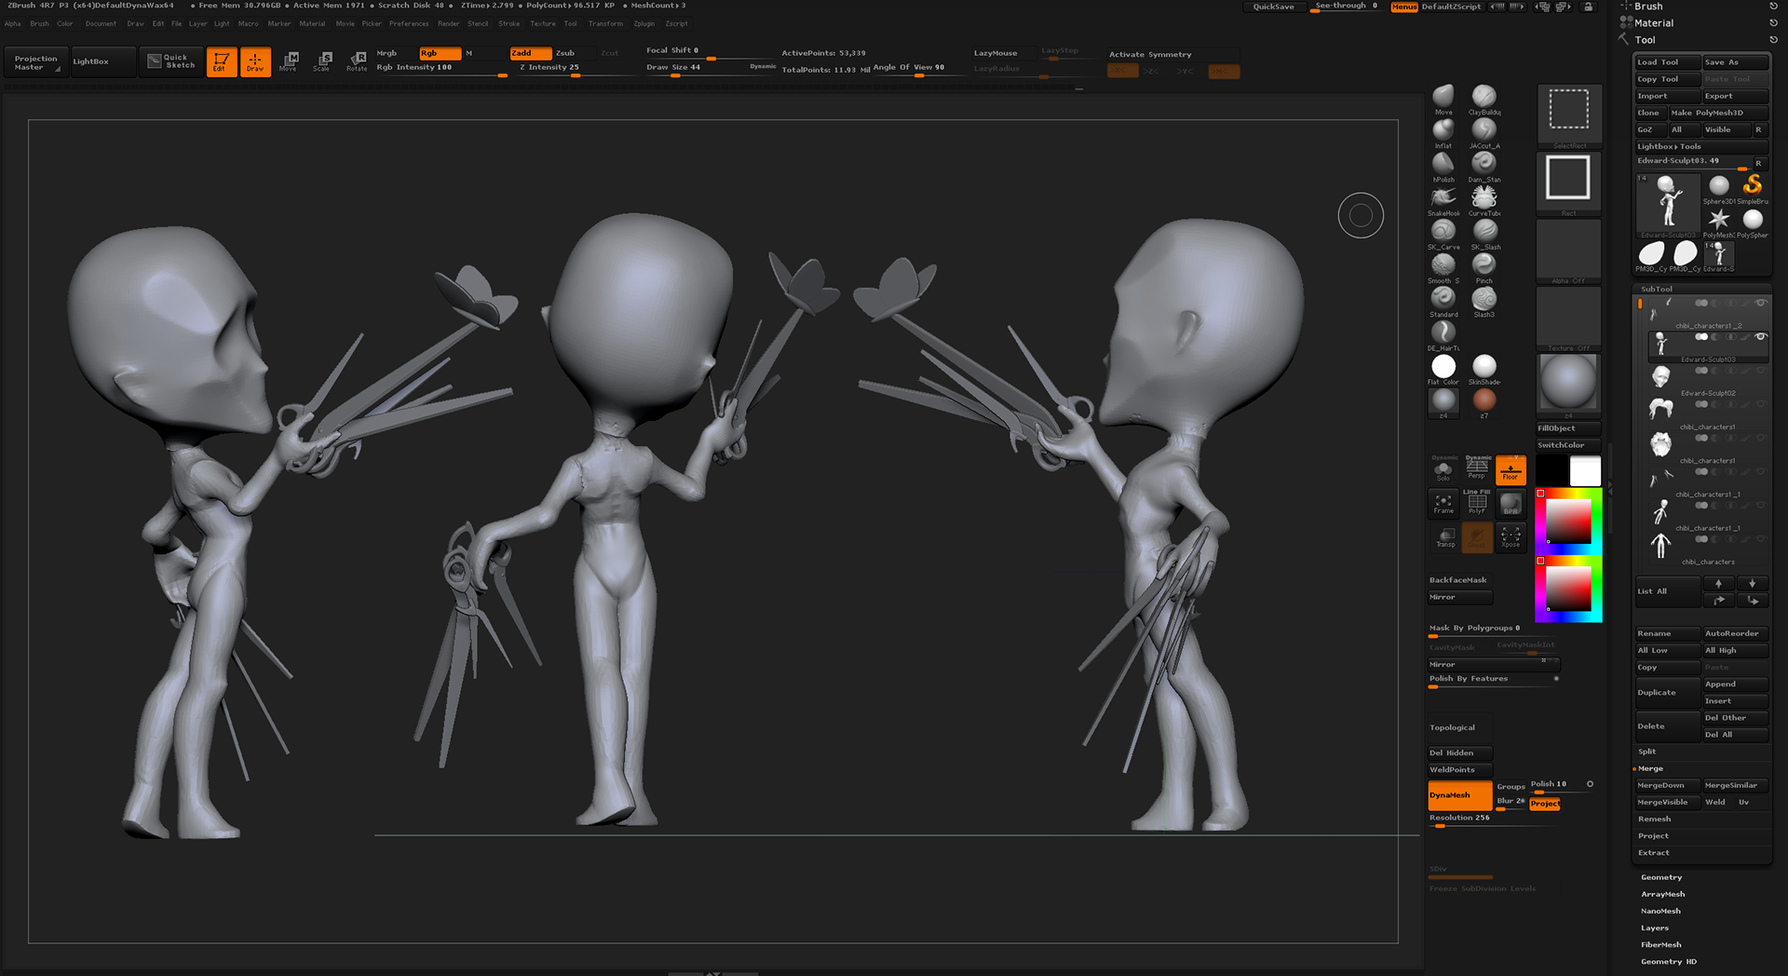
Task: Apply the Flat Color material
Action: coord(1443,368)
